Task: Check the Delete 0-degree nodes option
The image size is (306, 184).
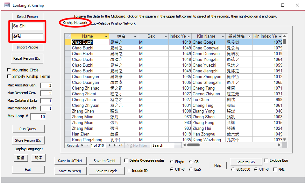Action: (x=126, y=160)
